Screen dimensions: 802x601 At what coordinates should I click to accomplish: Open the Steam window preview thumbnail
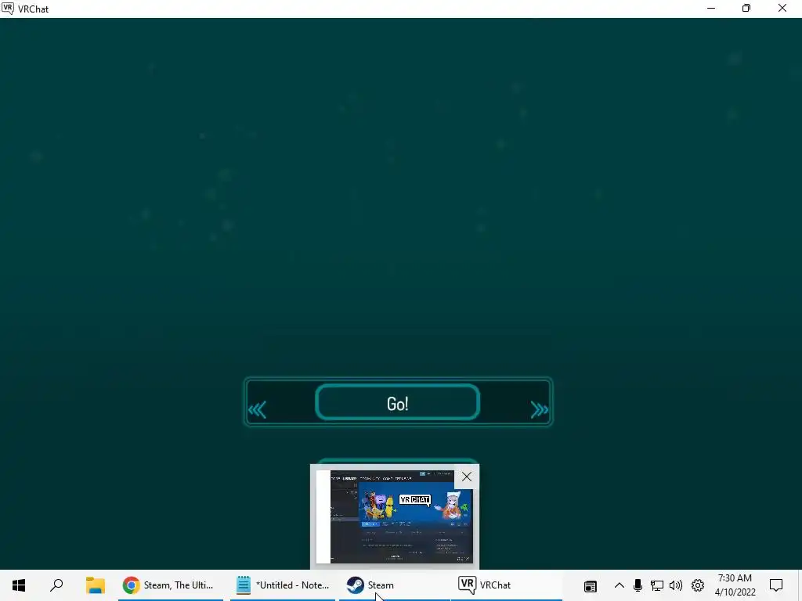tap(395, 516)
